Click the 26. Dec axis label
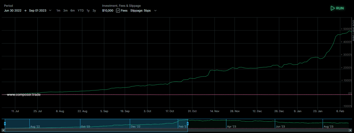This screenshot has height=133, width=354. tap(279, 111)
